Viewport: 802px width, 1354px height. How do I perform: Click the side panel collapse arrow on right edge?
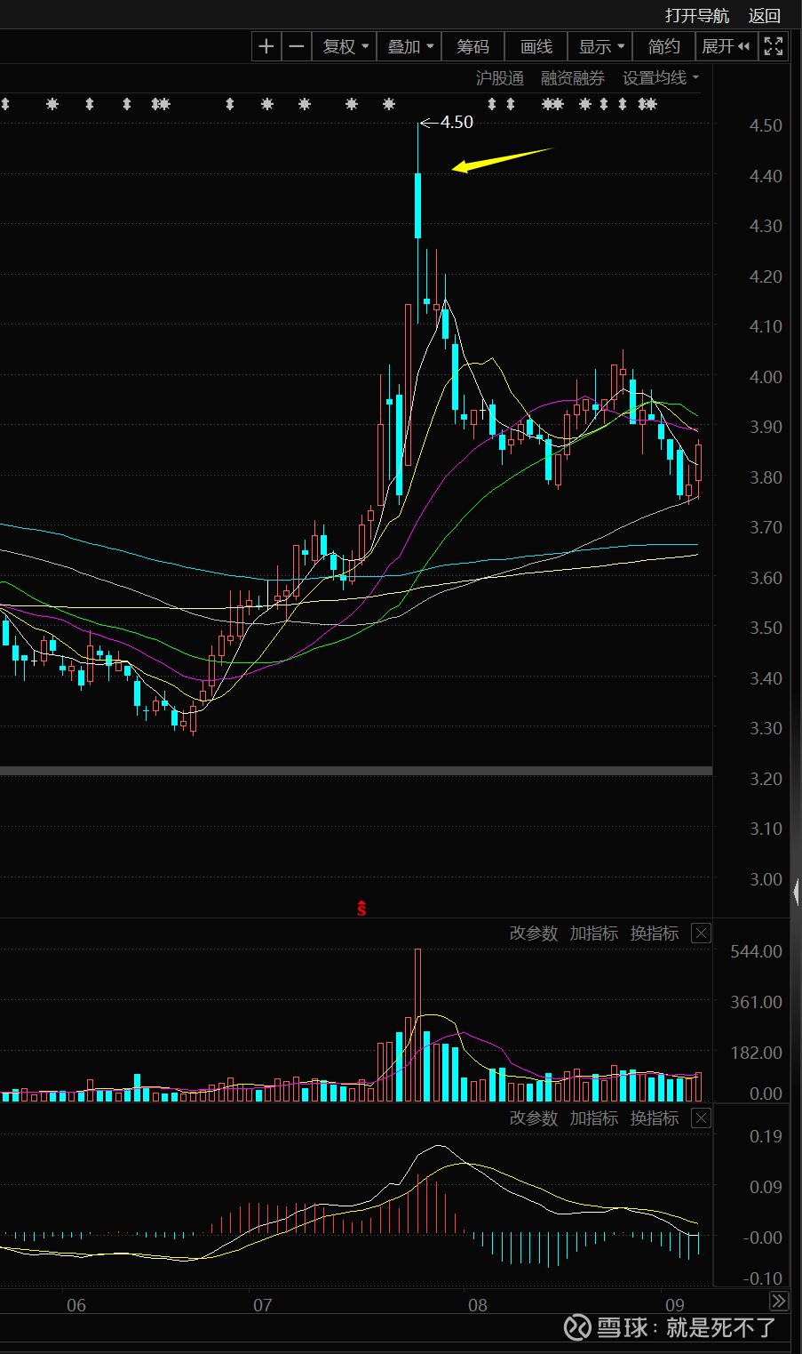click(x=796, y=891)
